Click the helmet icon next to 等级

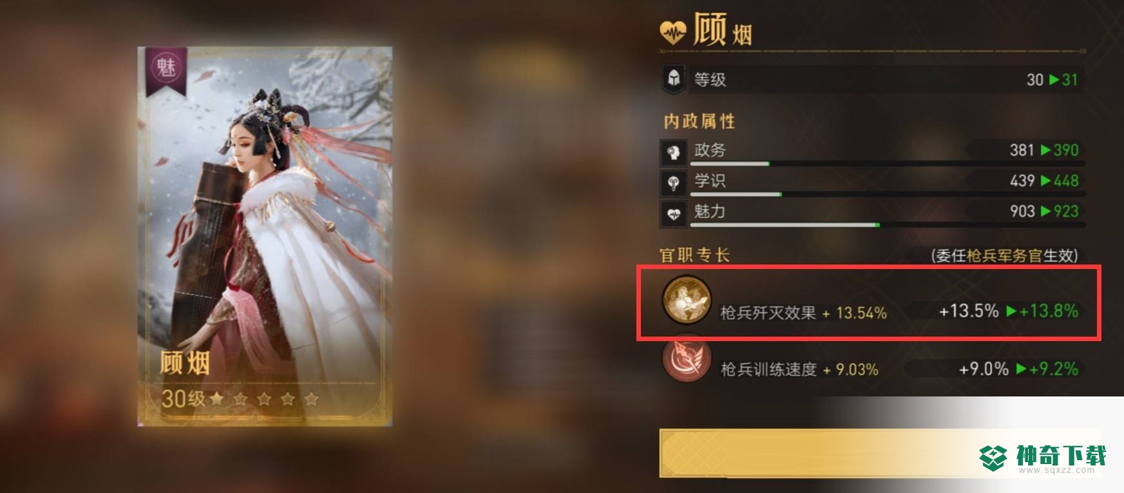(674, 80)
